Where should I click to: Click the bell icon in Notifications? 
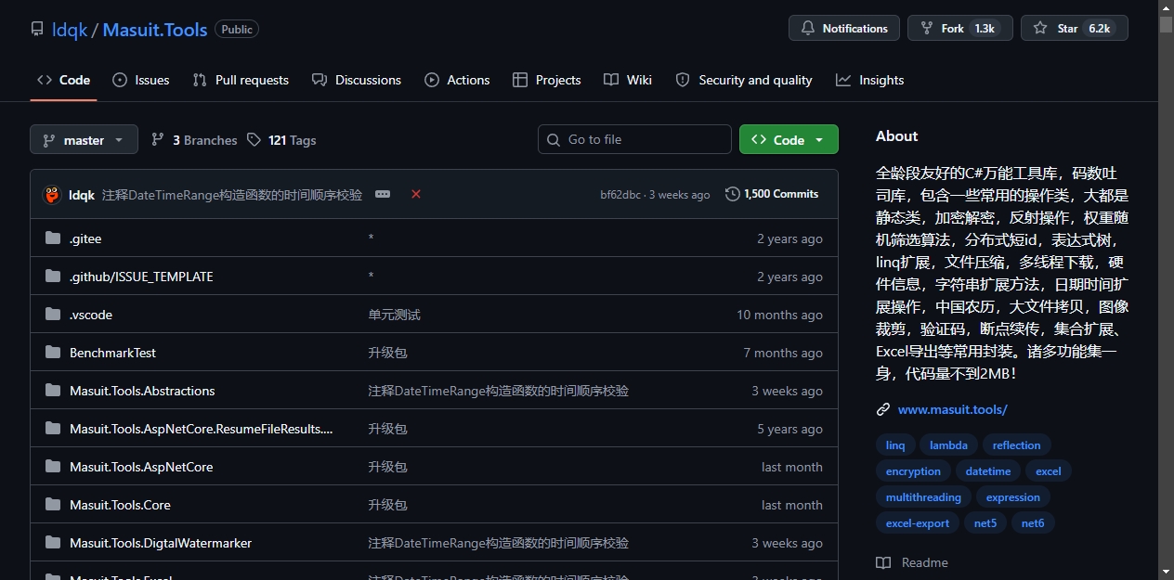coord(808,29)
